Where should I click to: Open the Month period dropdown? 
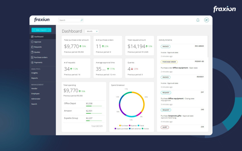pyautogui.click(x=92, y=31)
